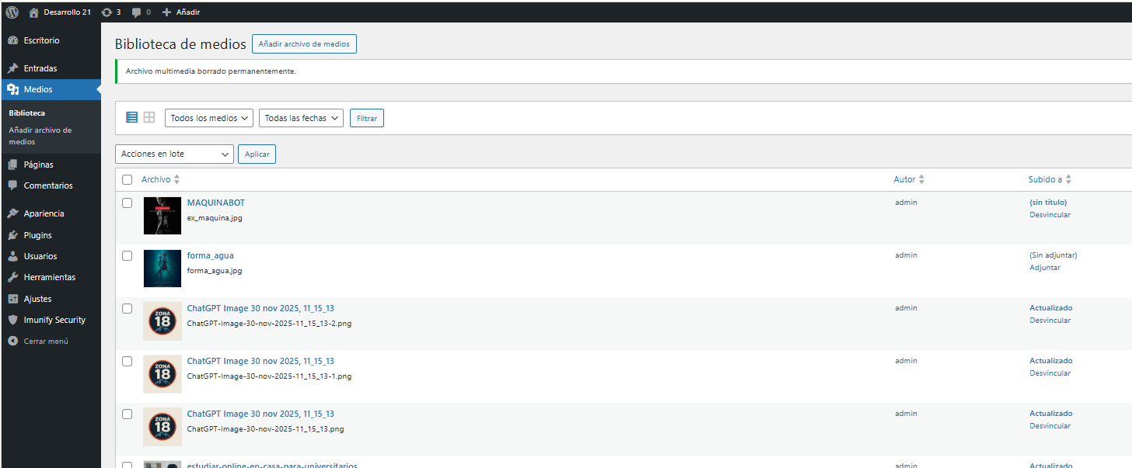Open the Acciones en lote dropdown

coord(174,154)
